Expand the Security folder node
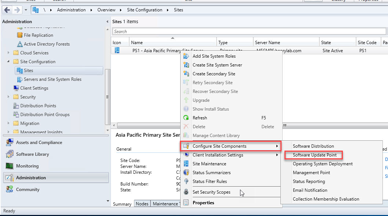The width and height of the screenshot is (388, 216). coord(8,97)
